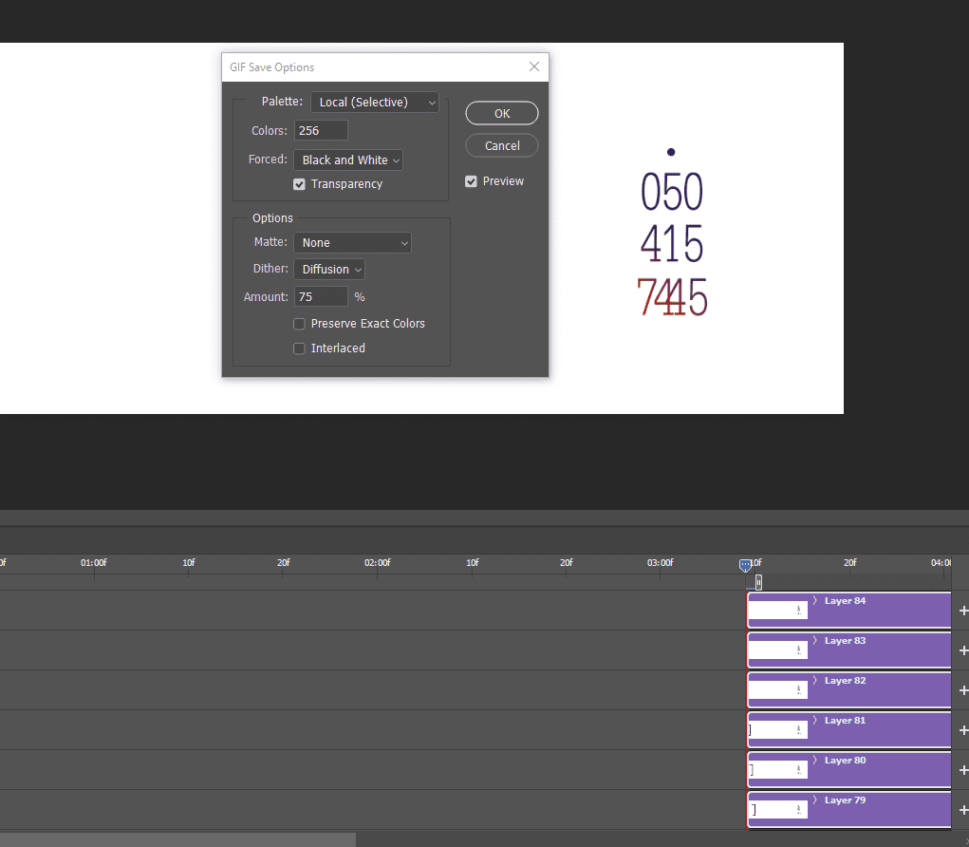Select the Layer 83 clip thumbnail
This screenshot has height=847, width=969.
click(x=778, y=650)
